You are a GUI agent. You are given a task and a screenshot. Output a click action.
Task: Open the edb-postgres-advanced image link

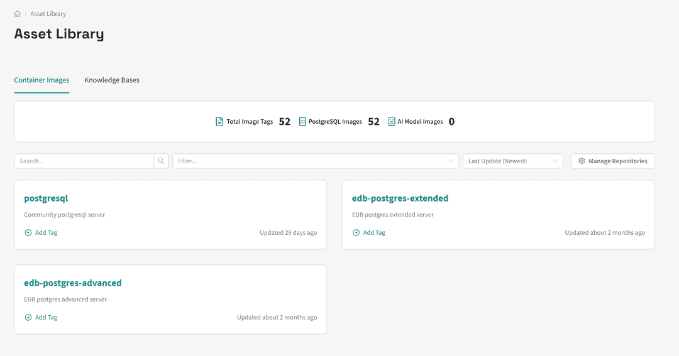(73, 283)
